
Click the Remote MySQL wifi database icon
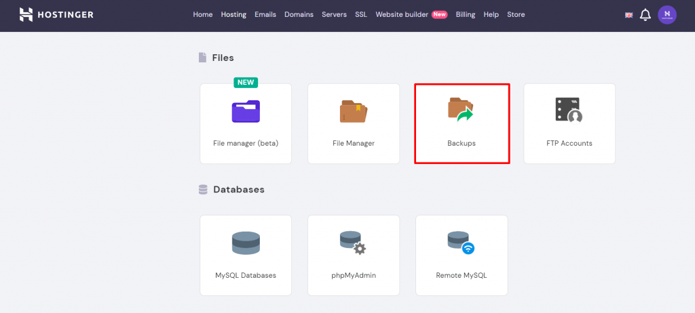coord(461,243)
